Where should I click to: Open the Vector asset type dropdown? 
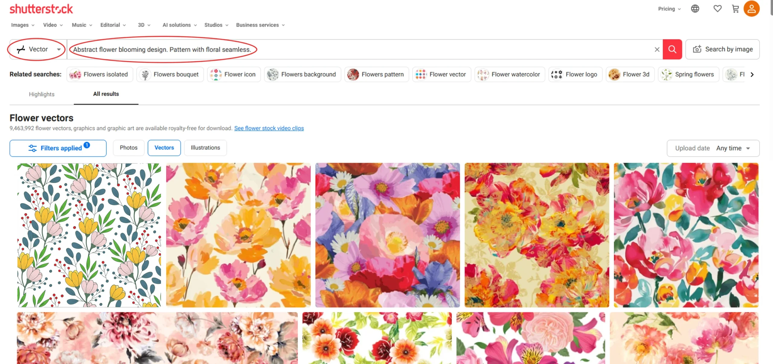click(38, 49)
